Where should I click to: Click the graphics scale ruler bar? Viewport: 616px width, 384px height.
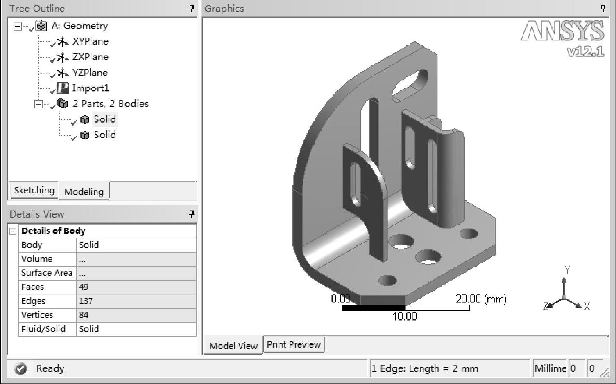click(x=405, y=308)
